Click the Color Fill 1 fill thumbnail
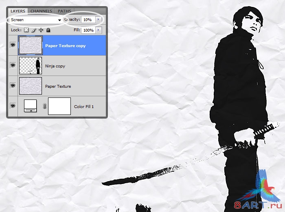Image resolution: width=285 pixels, height=212 pixels. 31,106
